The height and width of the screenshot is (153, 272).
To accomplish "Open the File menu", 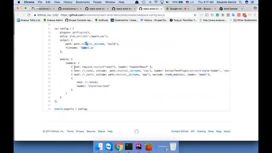I will coord(40,2).
